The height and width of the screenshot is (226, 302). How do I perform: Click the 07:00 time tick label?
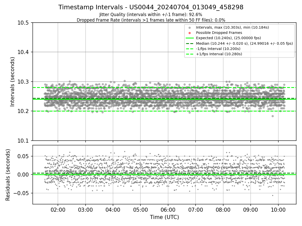coord(196,210)
